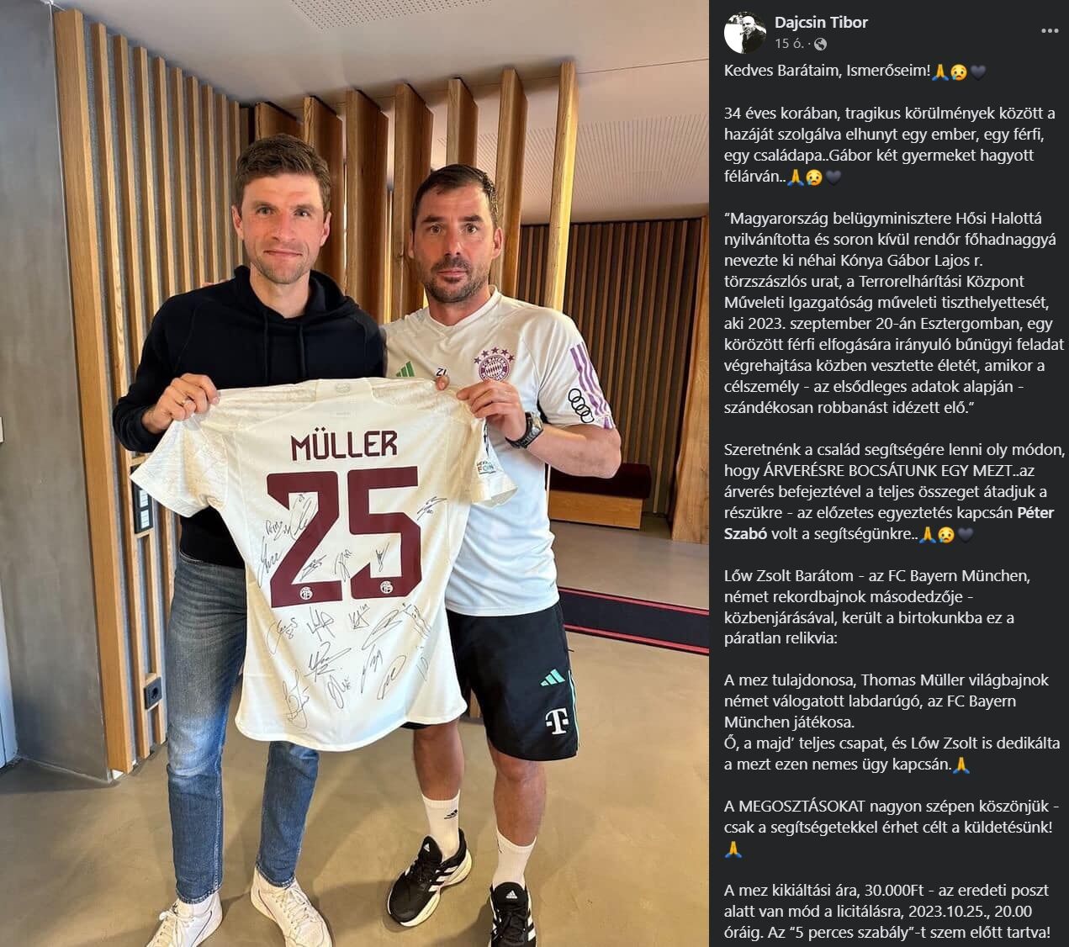This screenshot has height=947, width=1069.
Task: Open the three-dot post options menu
Action: (1049, 30)
